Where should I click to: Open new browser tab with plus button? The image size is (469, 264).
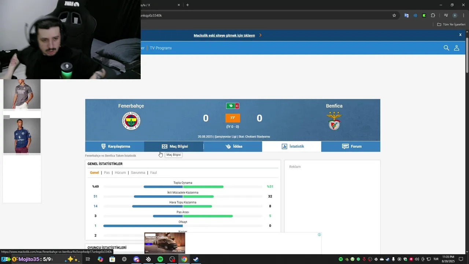[x=188, y=5]
